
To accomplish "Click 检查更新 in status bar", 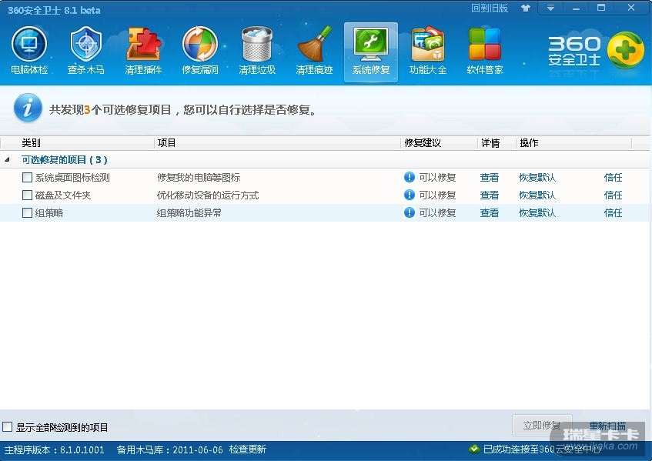I will 247,449.
